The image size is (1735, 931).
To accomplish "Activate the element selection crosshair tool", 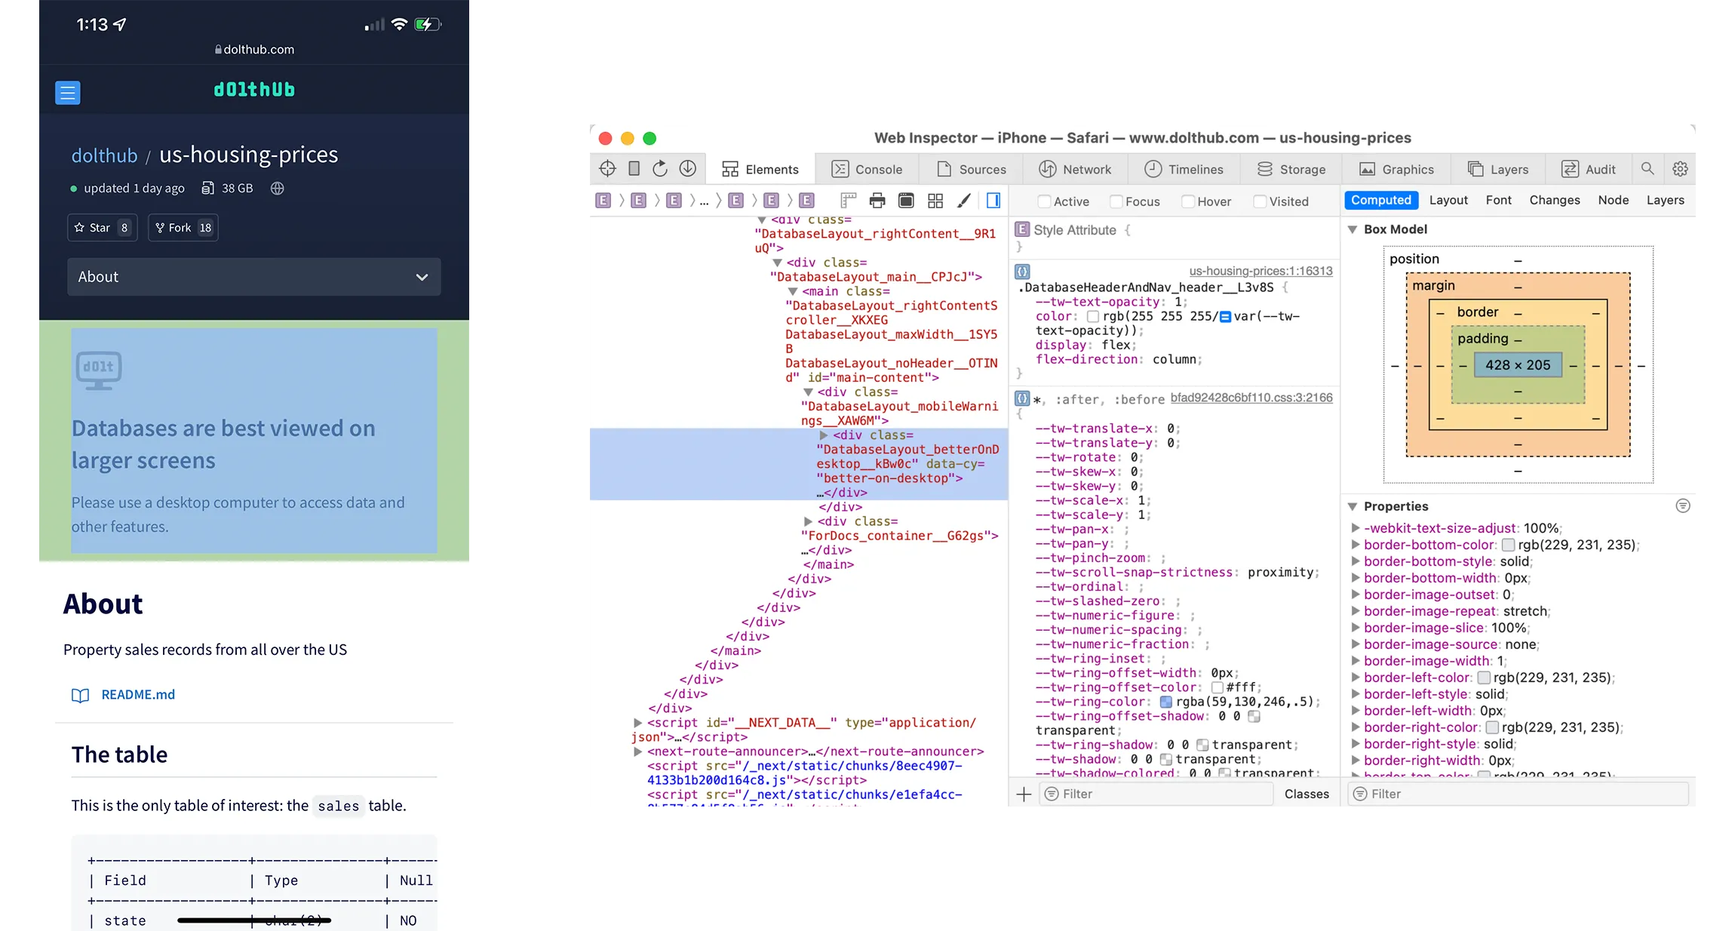I will tap(606, 168).
